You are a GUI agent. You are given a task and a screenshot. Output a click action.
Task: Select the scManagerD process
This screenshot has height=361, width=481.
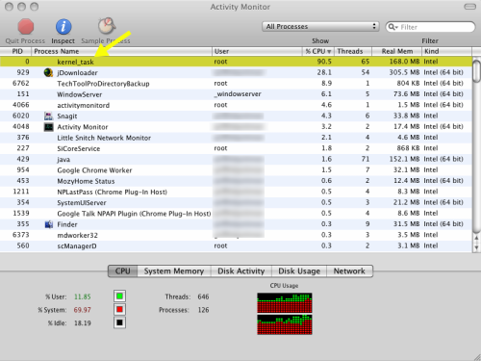point(236,245)
